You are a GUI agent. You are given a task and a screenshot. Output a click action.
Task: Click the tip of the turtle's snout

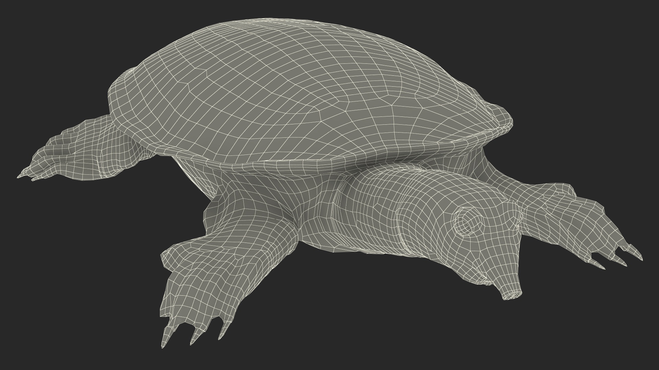[512, 294]
